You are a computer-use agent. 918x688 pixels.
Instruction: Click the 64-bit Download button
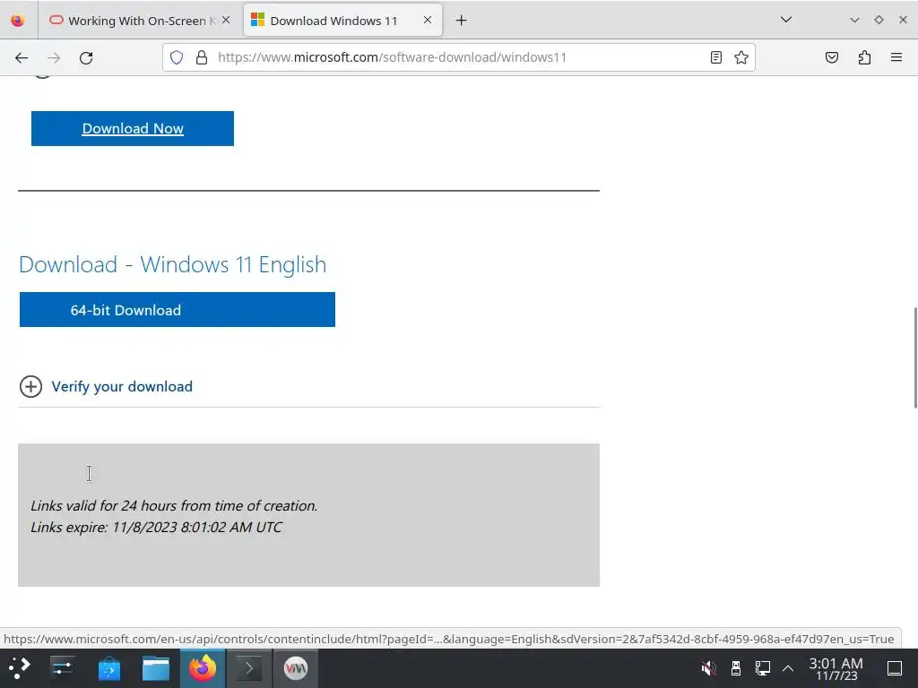pyautogui.click(x=178, y=309)
